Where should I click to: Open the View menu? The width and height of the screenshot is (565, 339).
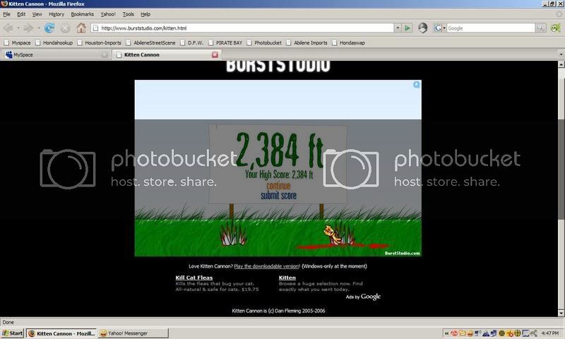37,14
